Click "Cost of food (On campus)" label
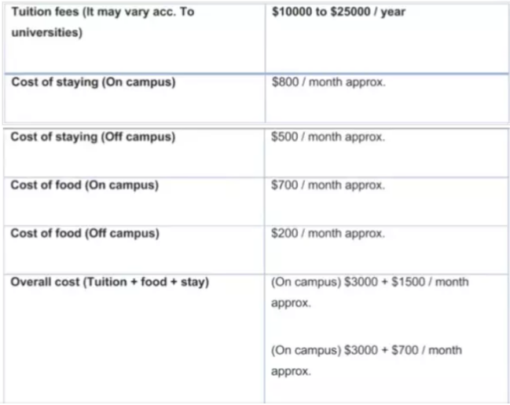510x405 pixels. click(84, 185)
